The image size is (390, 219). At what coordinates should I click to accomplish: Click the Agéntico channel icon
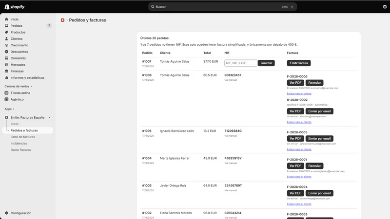(x=6, y=99)
